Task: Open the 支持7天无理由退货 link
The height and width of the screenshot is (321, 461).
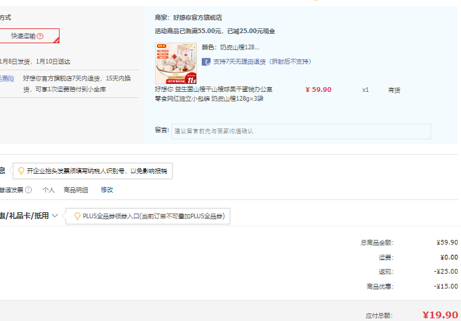Action: click(x=262, y=61)
